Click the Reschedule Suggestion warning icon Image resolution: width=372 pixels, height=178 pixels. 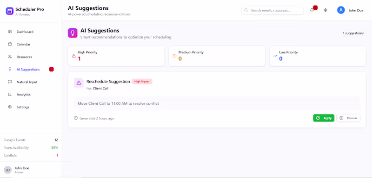(79, 83)
